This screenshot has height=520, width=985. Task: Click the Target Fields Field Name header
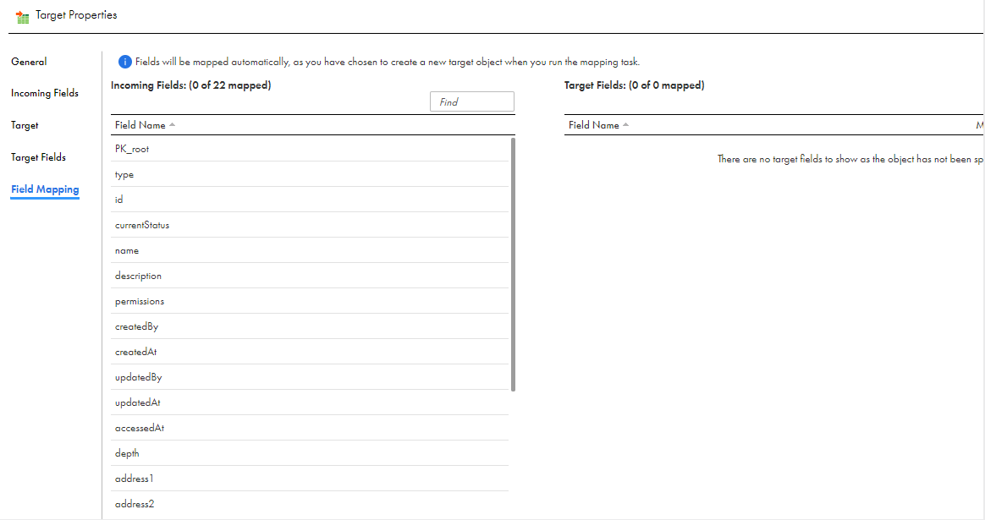pos(594,125)
